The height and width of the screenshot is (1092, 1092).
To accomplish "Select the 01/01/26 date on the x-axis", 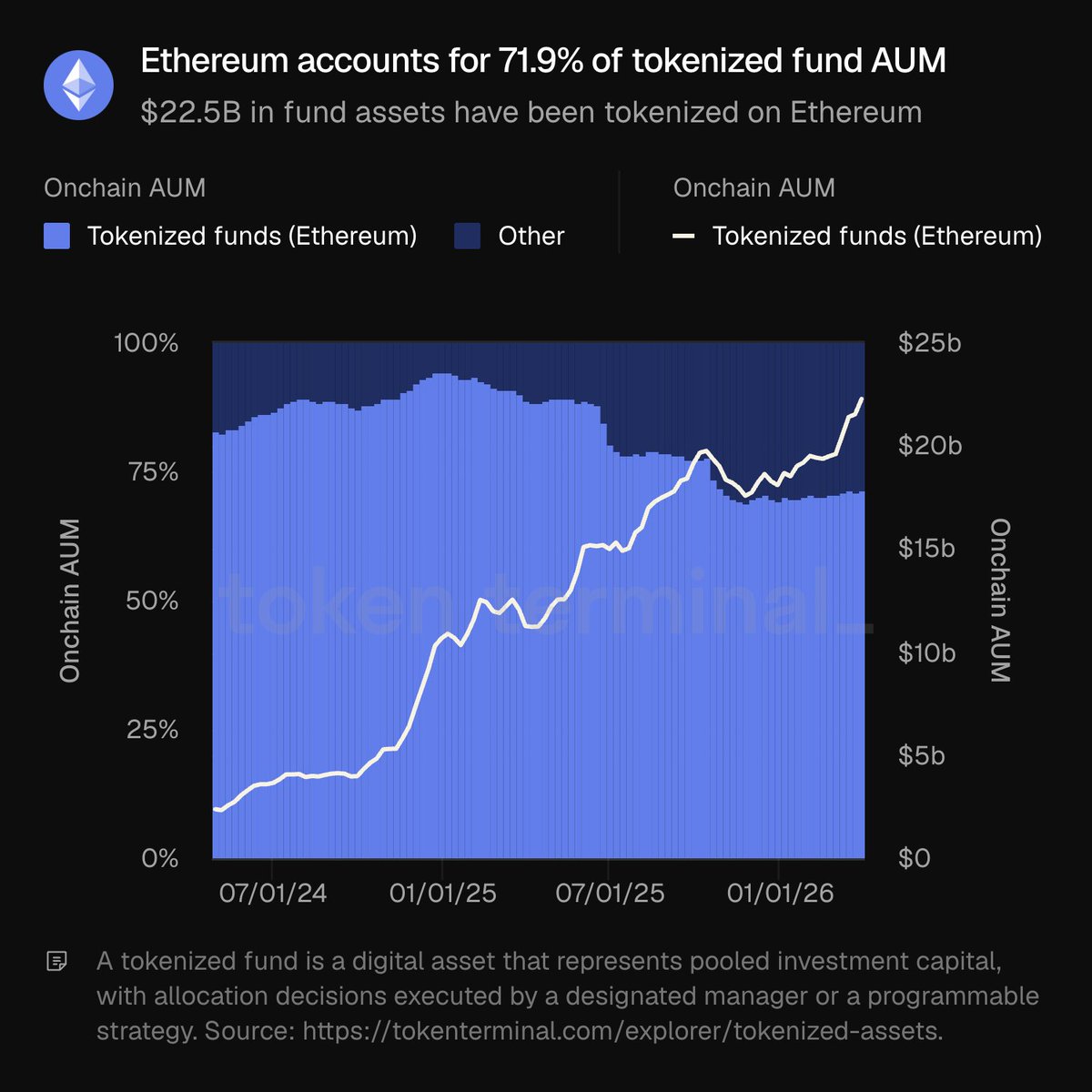I will tap(780, 893).
